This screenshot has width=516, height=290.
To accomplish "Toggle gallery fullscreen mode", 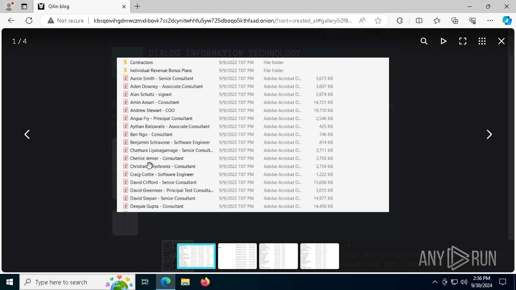I will [x=463, y=41].
